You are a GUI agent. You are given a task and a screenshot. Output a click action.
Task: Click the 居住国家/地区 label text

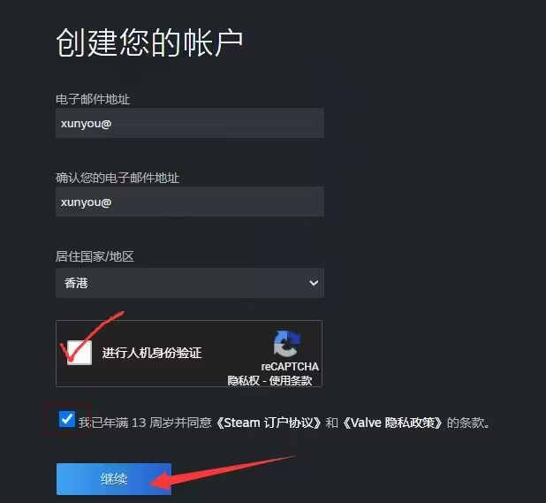(x=95, y=256)
